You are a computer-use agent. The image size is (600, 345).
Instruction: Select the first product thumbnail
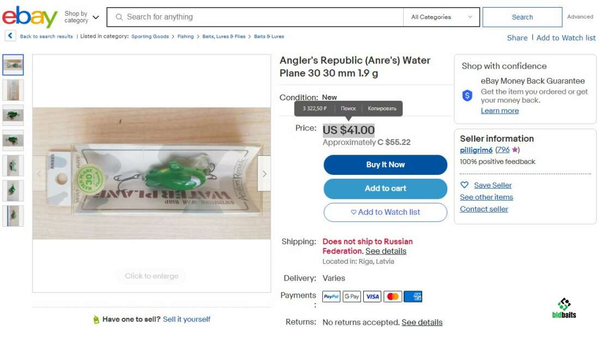tap(13, 65)
